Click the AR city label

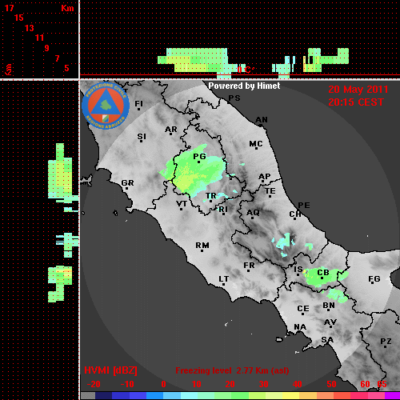click(171, 130)
